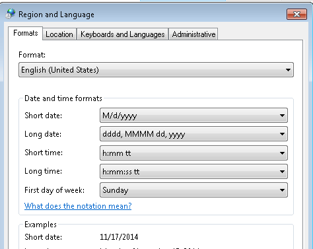Select the Formats tab
Screen dimensions: 313x249
[x=26, y=33]
